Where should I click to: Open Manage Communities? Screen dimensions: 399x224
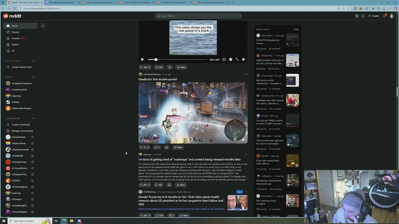20,131
